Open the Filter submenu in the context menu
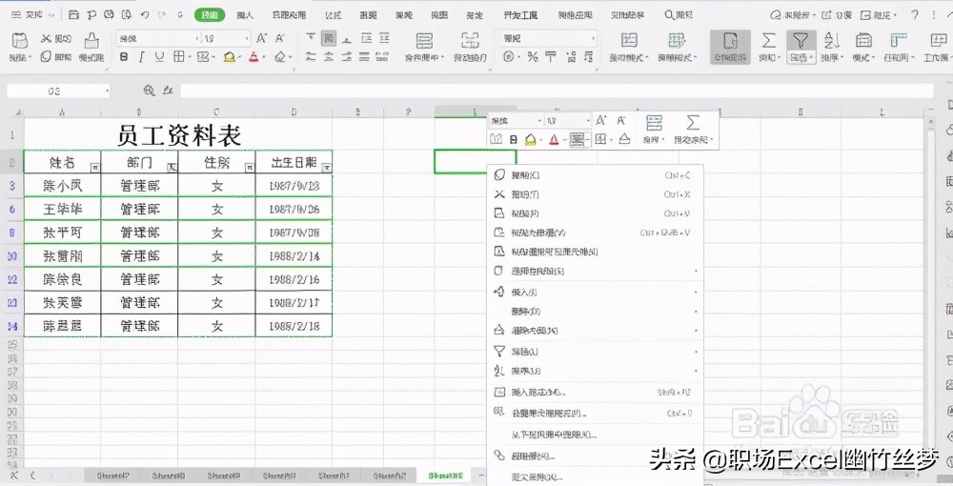Viewport: 953px width, 486px height. (596, 351)
